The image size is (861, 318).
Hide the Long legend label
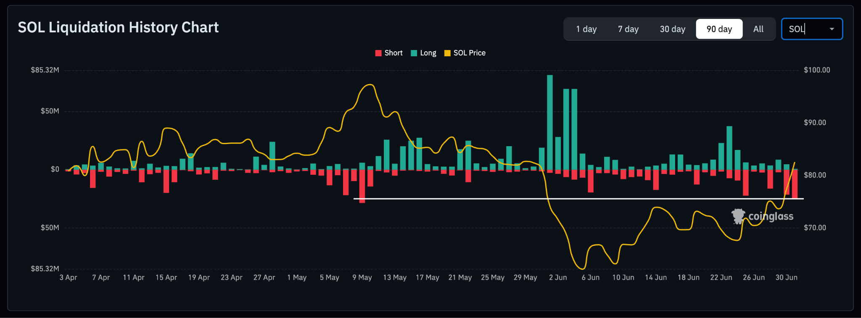click(428, 53)
